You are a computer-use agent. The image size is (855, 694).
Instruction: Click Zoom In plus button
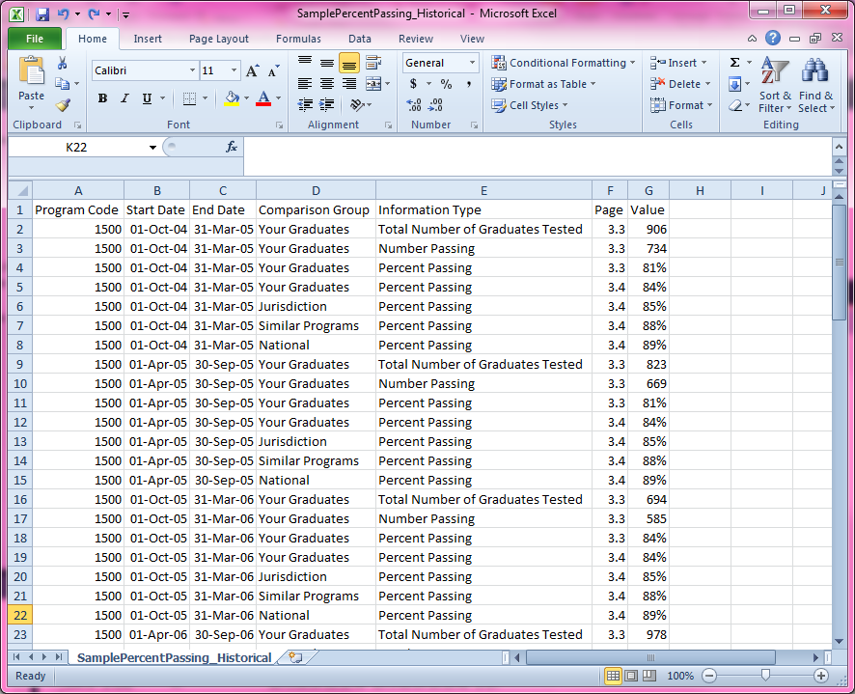[x=821, y=676]
